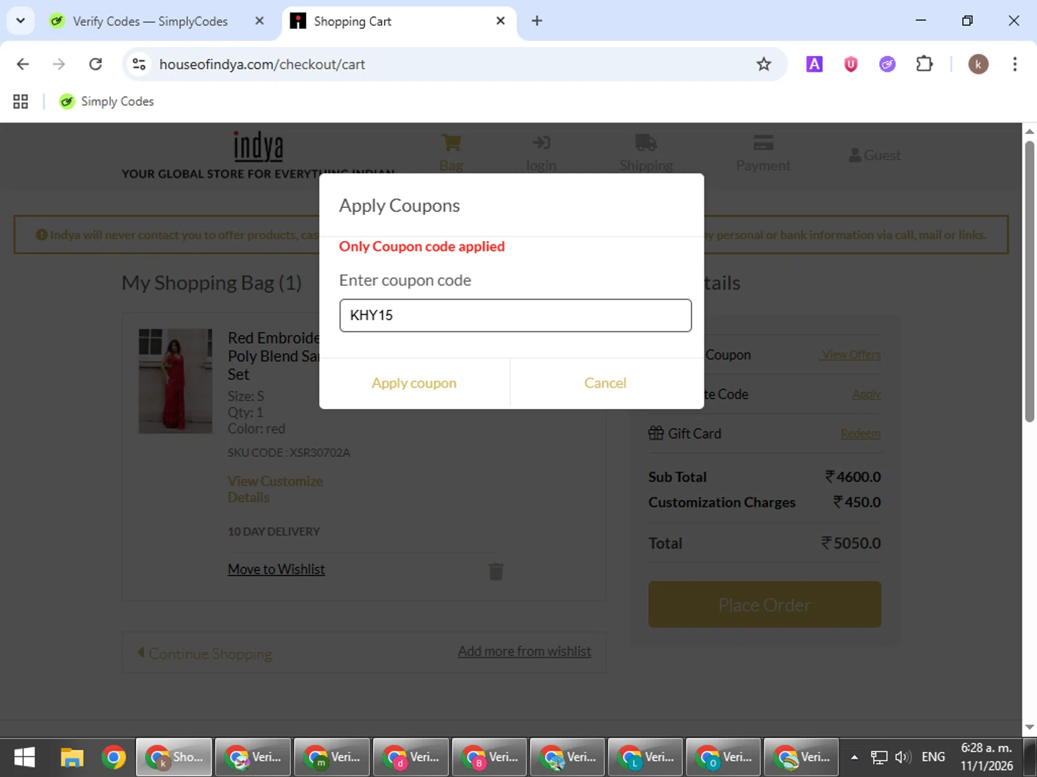Click the Shipping truck step icon
This screenshot has height=777, width=1037.
coord(646,143)
